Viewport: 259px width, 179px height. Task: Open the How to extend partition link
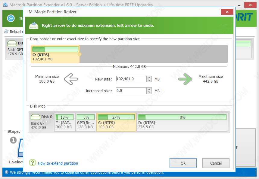(58, 163)
